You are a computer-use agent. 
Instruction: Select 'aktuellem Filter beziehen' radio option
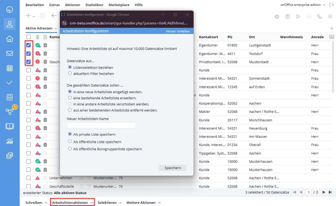(70, 73)
